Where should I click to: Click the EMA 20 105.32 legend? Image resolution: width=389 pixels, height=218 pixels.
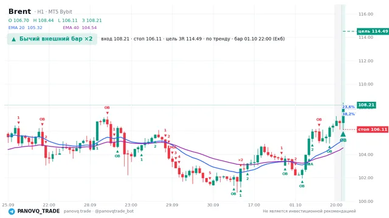[26, 28]
